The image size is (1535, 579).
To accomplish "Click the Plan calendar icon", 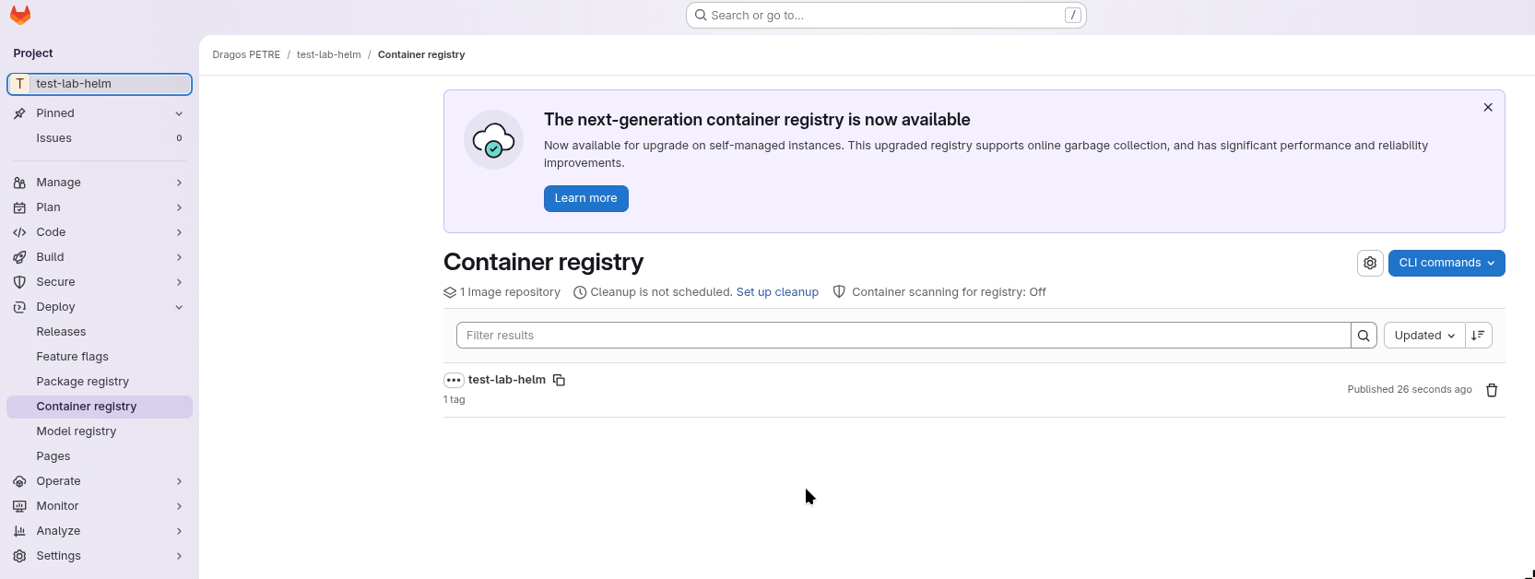I will pos(19,207).
